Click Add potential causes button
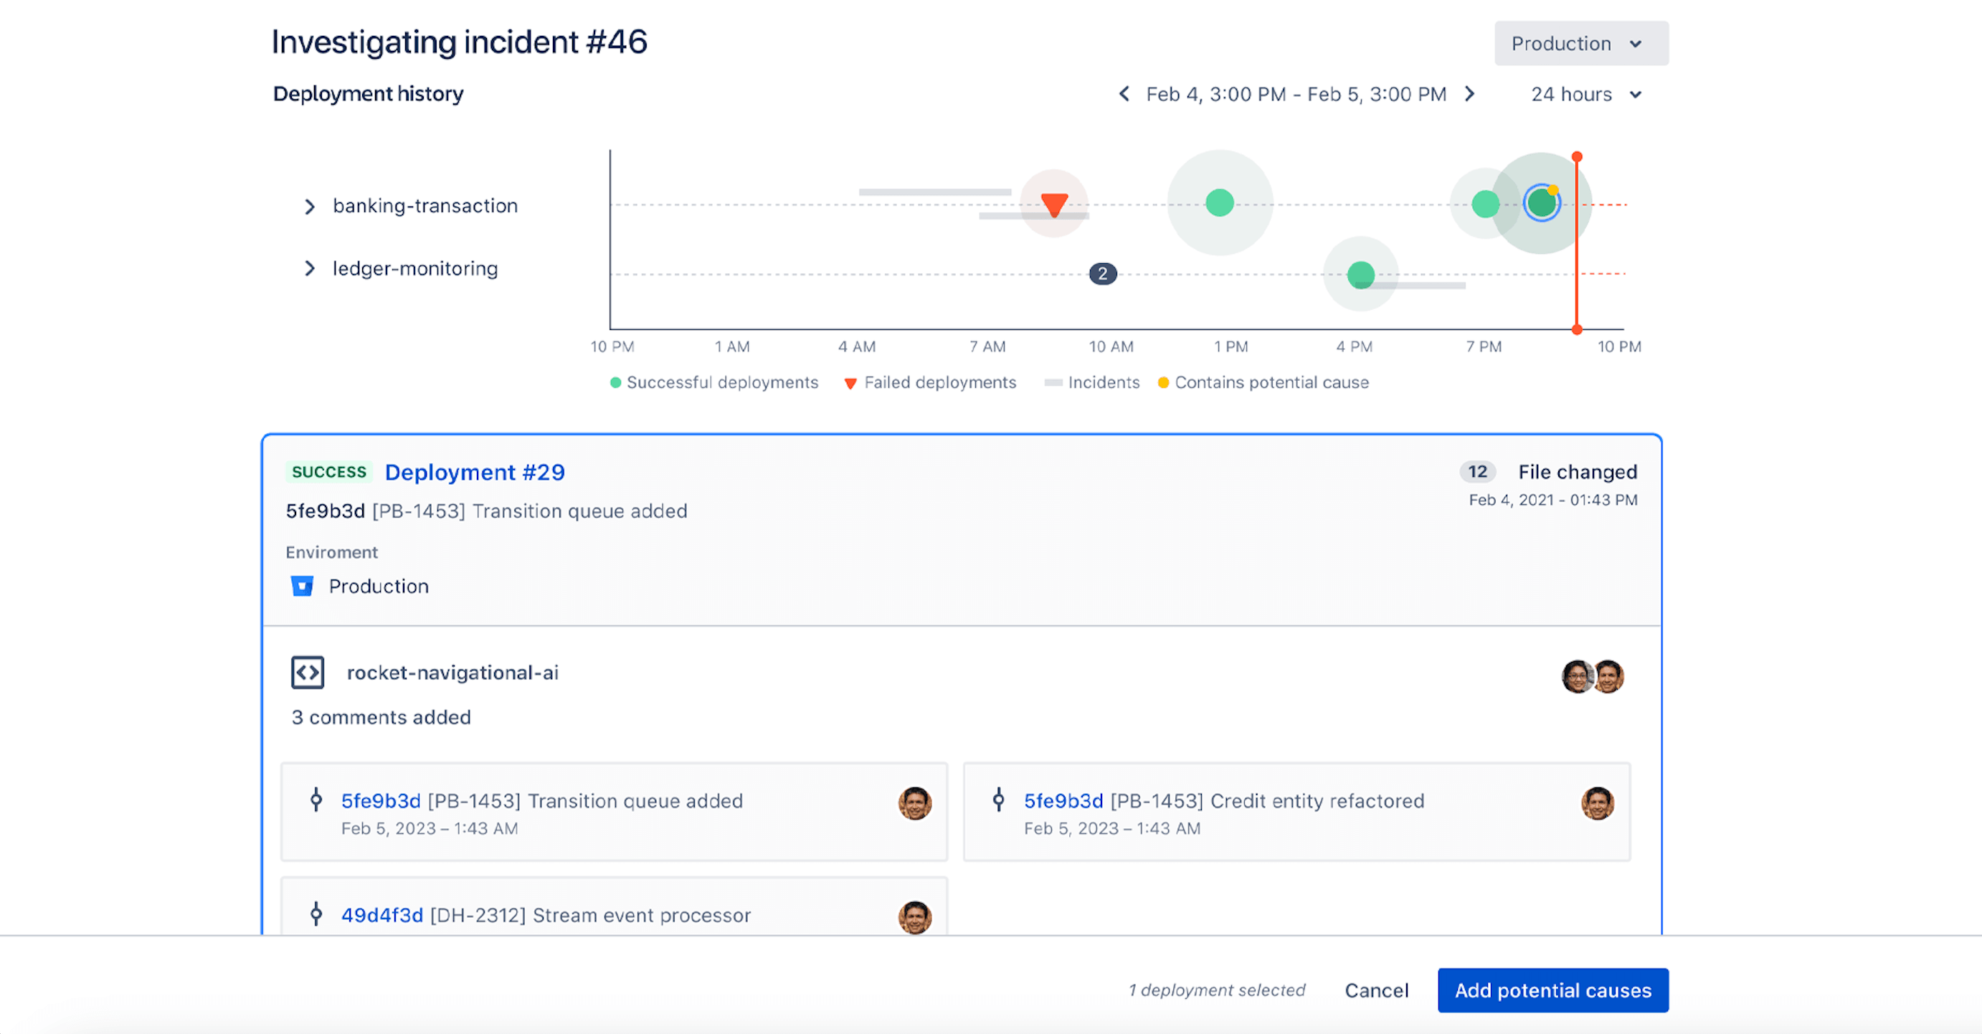Image resolution: width=1982 pixels, height=1034 pixels. click(x=1552, y=990)
